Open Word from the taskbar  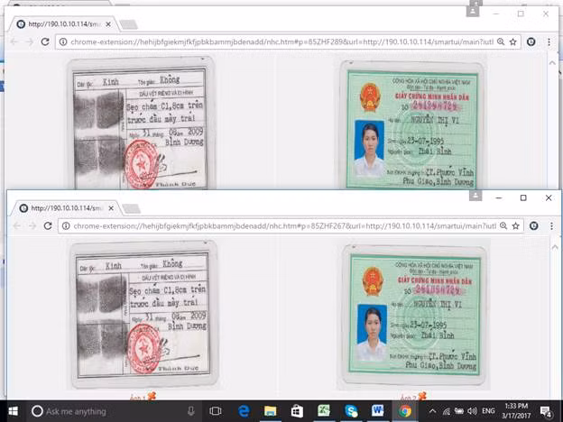point(378,411)
